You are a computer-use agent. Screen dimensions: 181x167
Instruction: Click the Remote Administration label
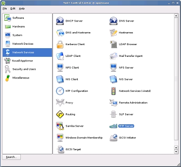pos(133,103)
